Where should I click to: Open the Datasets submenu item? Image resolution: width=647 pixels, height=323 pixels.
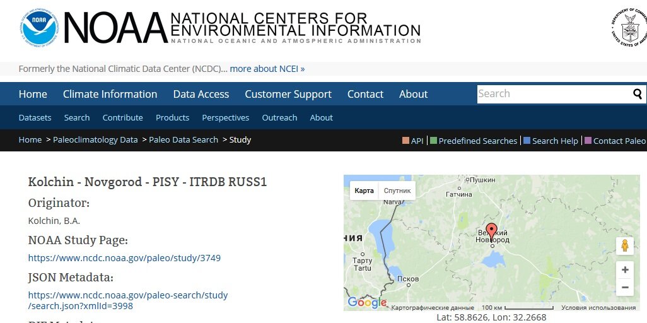point(35,118)
